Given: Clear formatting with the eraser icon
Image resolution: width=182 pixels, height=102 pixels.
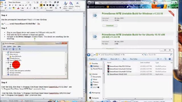Looking at the screenshot, I should pyautogui.click(x=30, y=5).
